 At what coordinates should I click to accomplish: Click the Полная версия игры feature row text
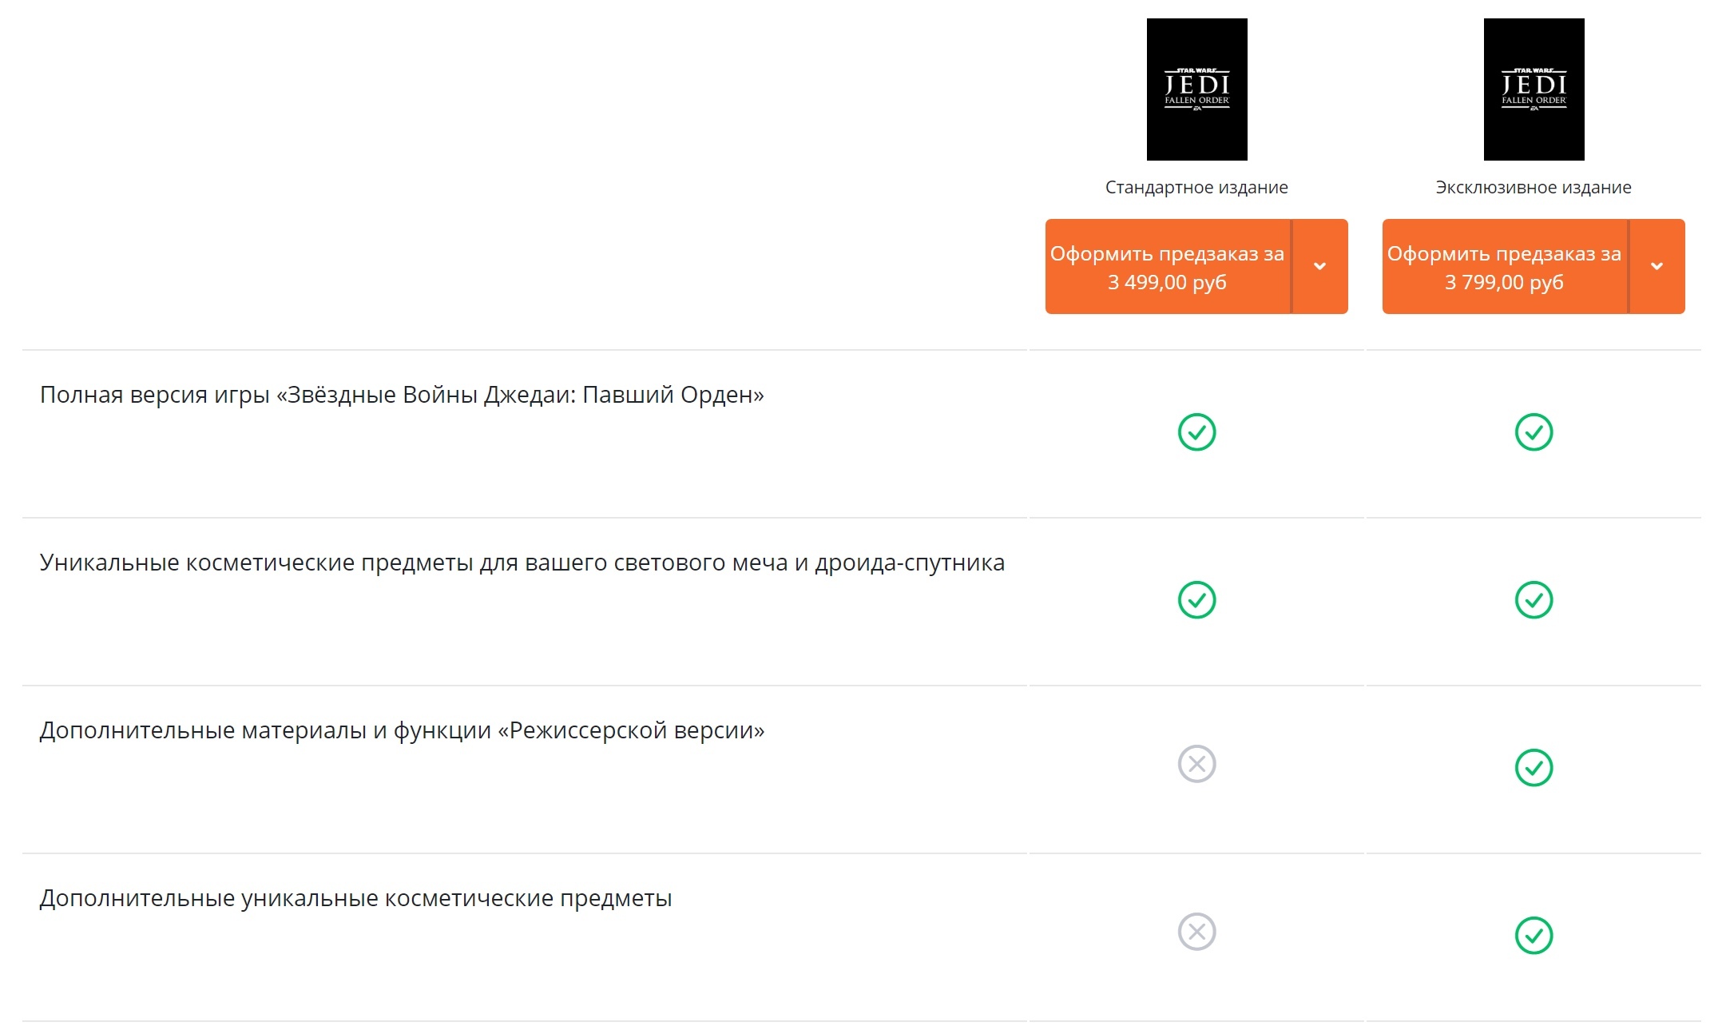(x=402, y=395)
